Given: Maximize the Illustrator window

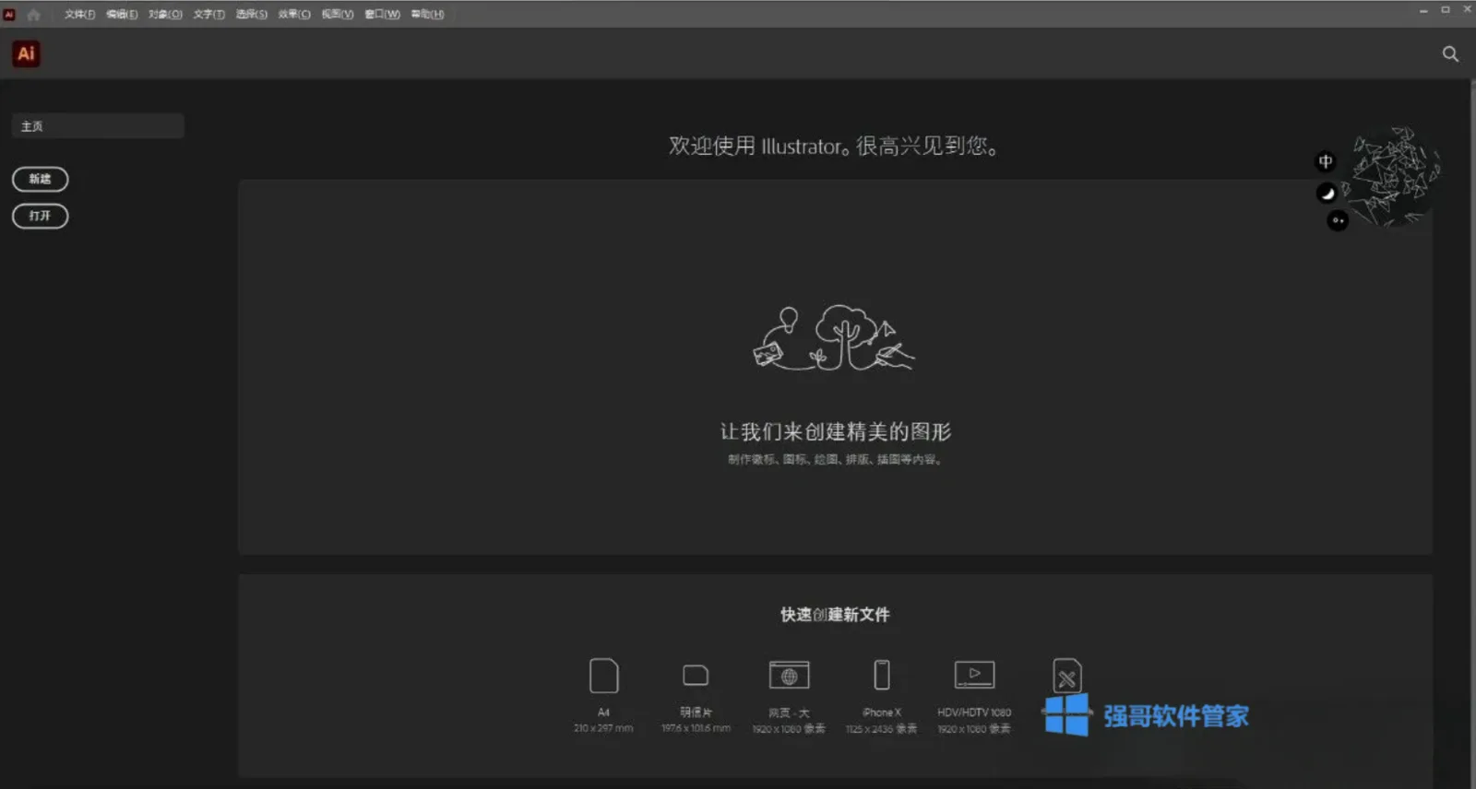Looking at the screenshot, I should (x=1446, y=9).
